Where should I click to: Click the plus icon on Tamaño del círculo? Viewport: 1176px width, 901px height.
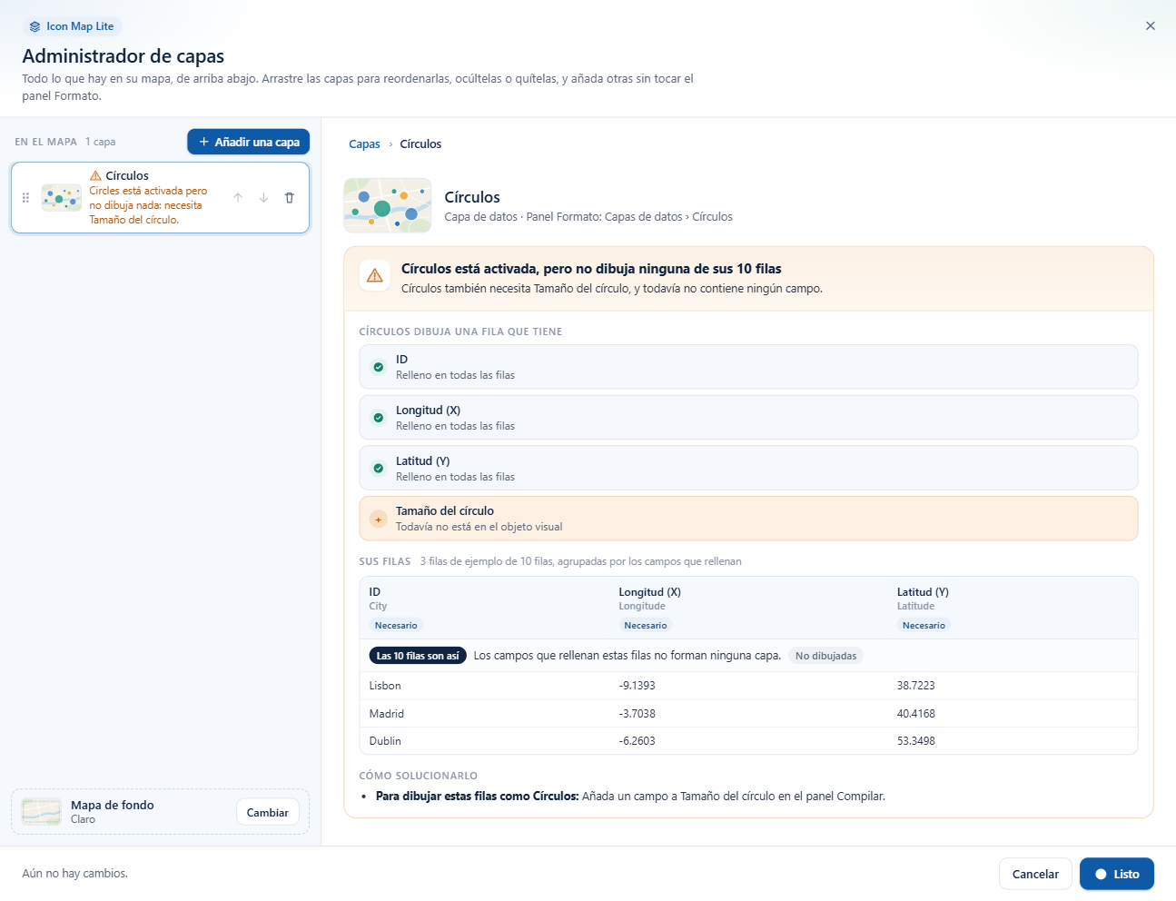(x=379, y=519)
